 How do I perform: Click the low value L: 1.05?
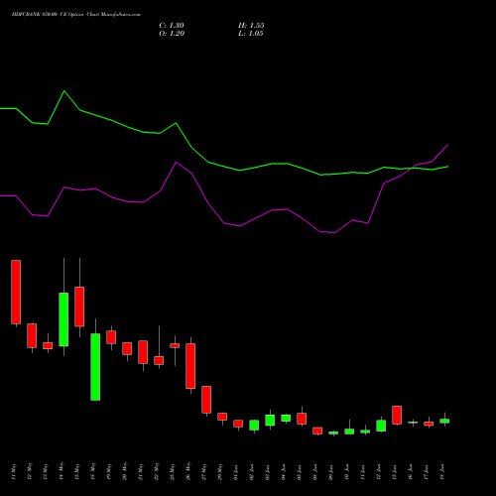click(x=251, y=34)
